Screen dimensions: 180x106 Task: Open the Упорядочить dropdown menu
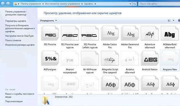[48, 21]
